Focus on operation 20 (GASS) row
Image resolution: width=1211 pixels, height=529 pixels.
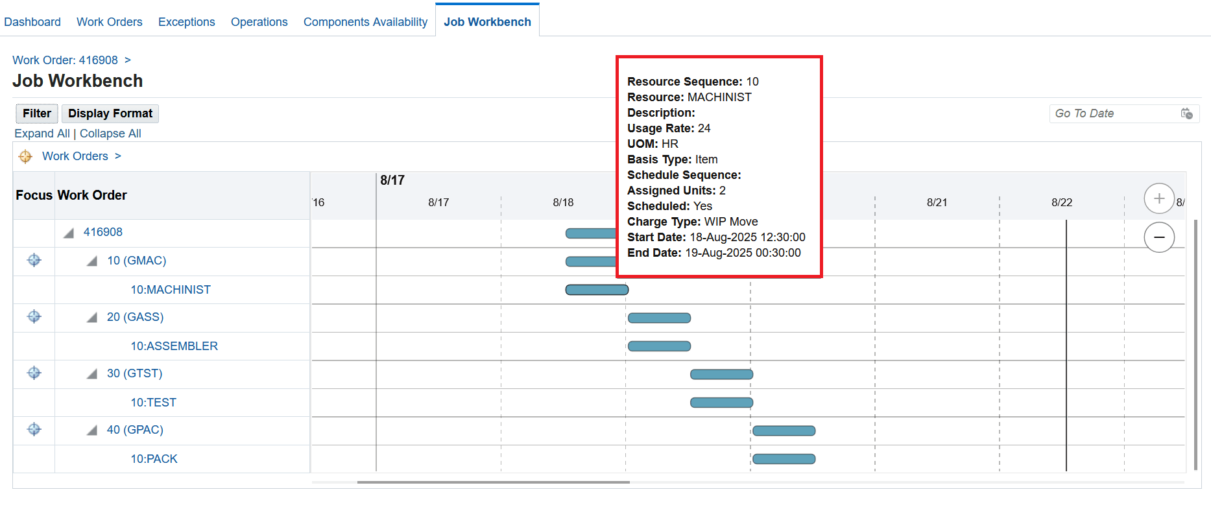tap(34, 317)
